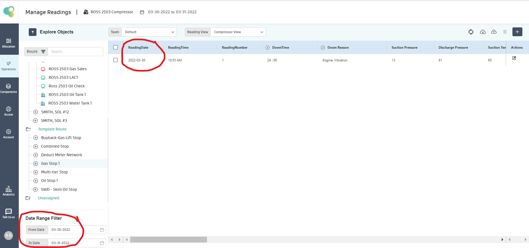Expand the Gas Stop 1 tree node
This screenshot has width=529, height=248.
(36, 164)
